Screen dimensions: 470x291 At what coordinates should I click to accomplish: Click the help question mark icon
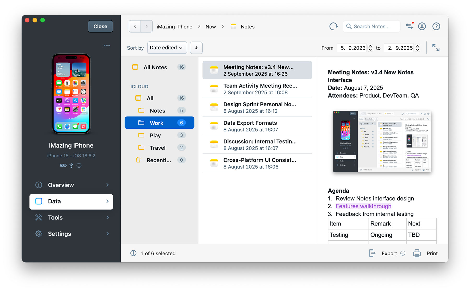tap(436, 26)
